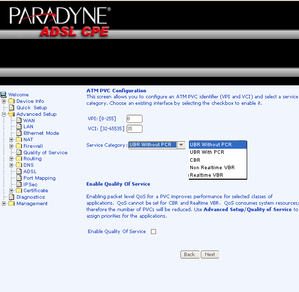Collapse the Advanced Setup tree node
This screenshot has width=299, height=292.
click(x=3, y=114)
